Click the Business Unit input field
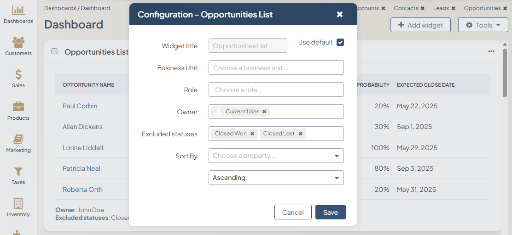The image size is (512, 235). [276, 67]
